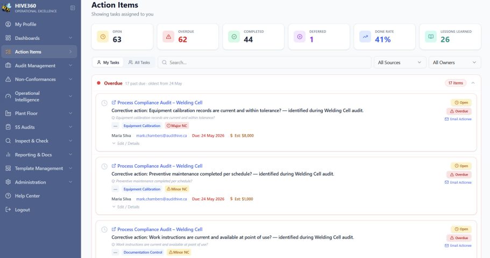Expand Edit / Details of preventive maintenance task
490x258 pixels.
(126, 207)
